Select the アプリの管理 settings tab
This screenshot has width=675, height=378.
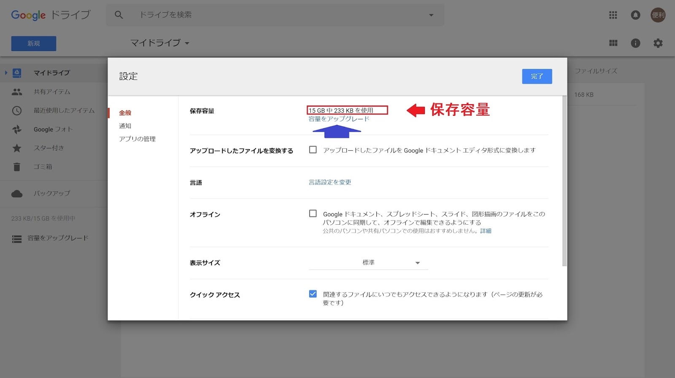pos(137,139)
